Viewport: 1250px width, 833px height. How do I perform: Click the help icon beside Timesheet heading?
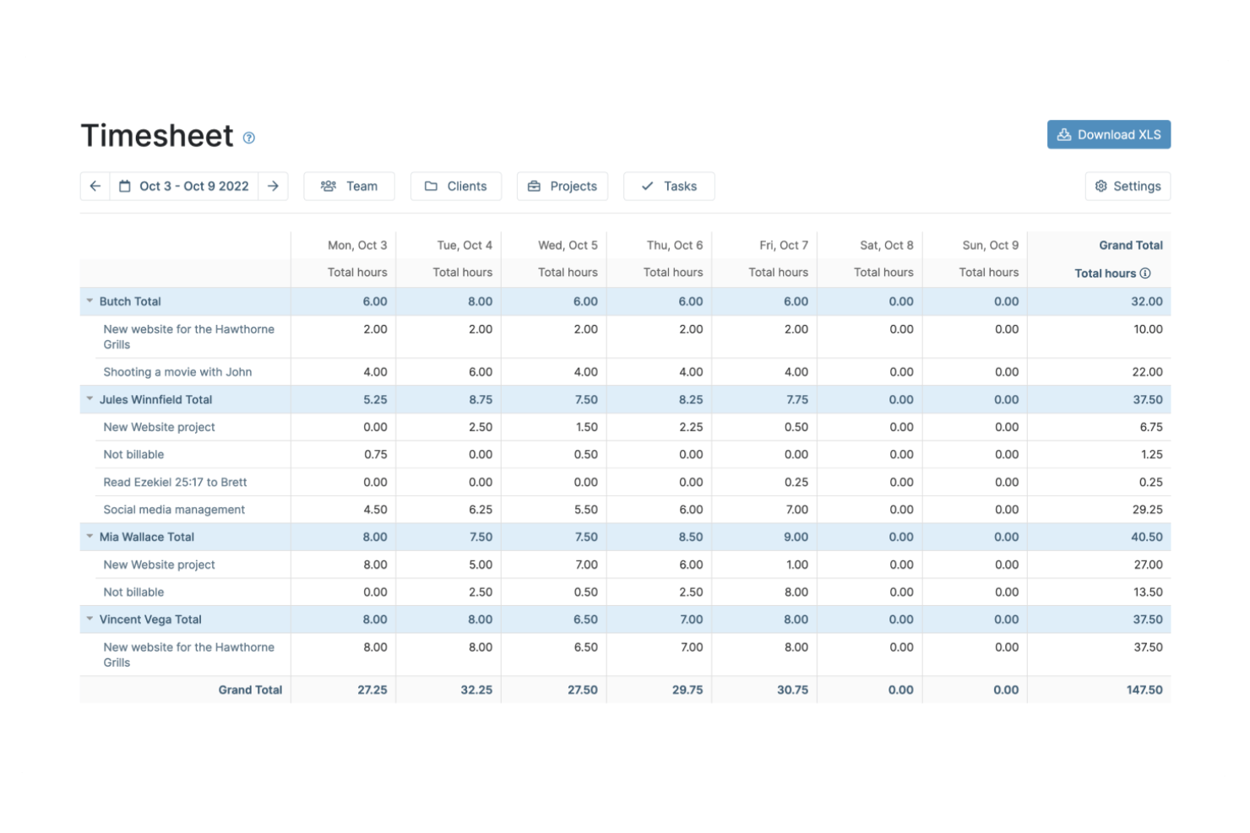[248, 138]
